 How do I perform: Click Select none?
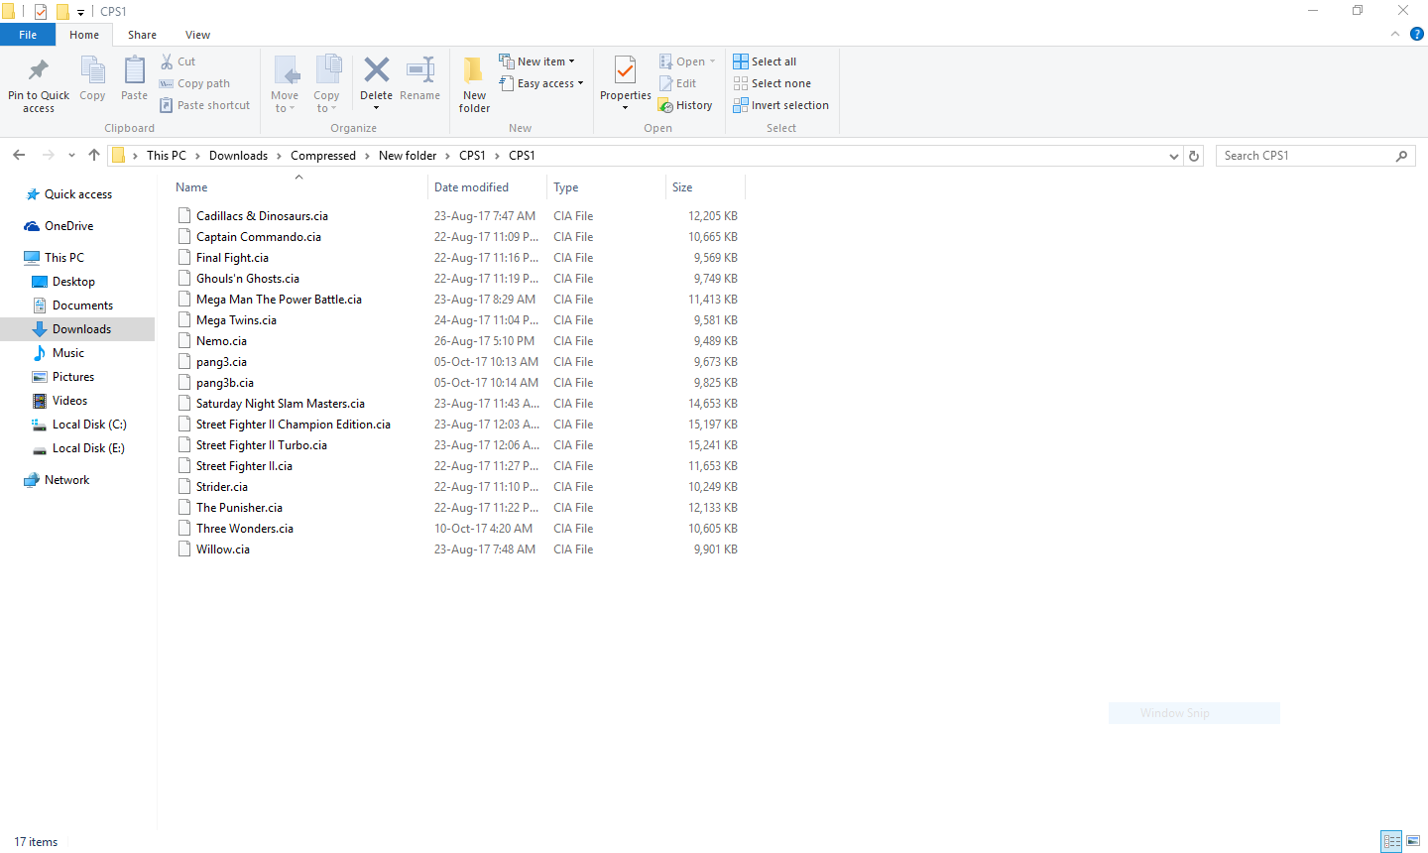tap(773, 83)
